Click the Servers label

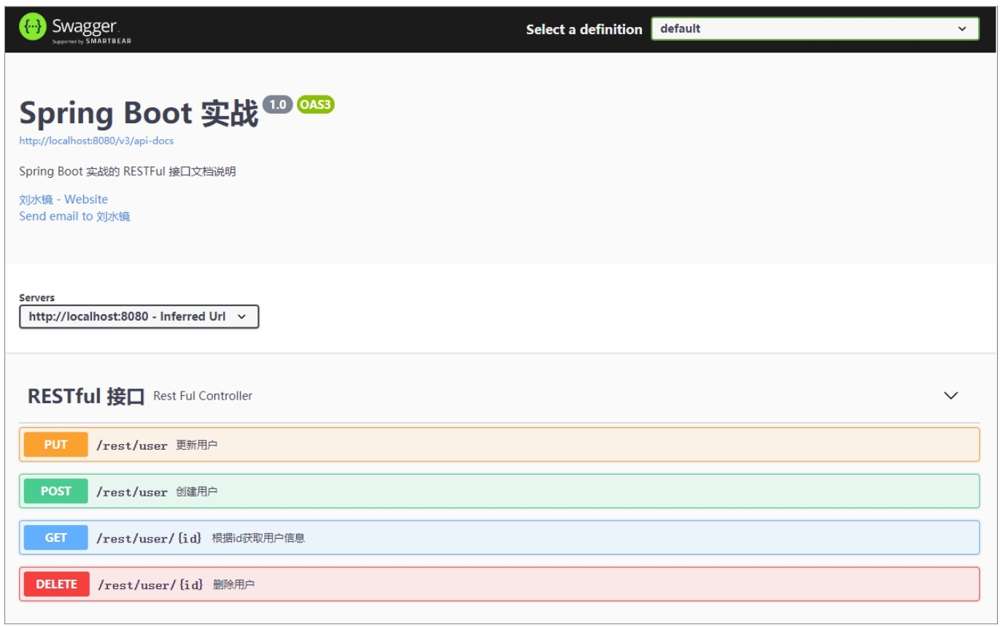click(36, 297)
